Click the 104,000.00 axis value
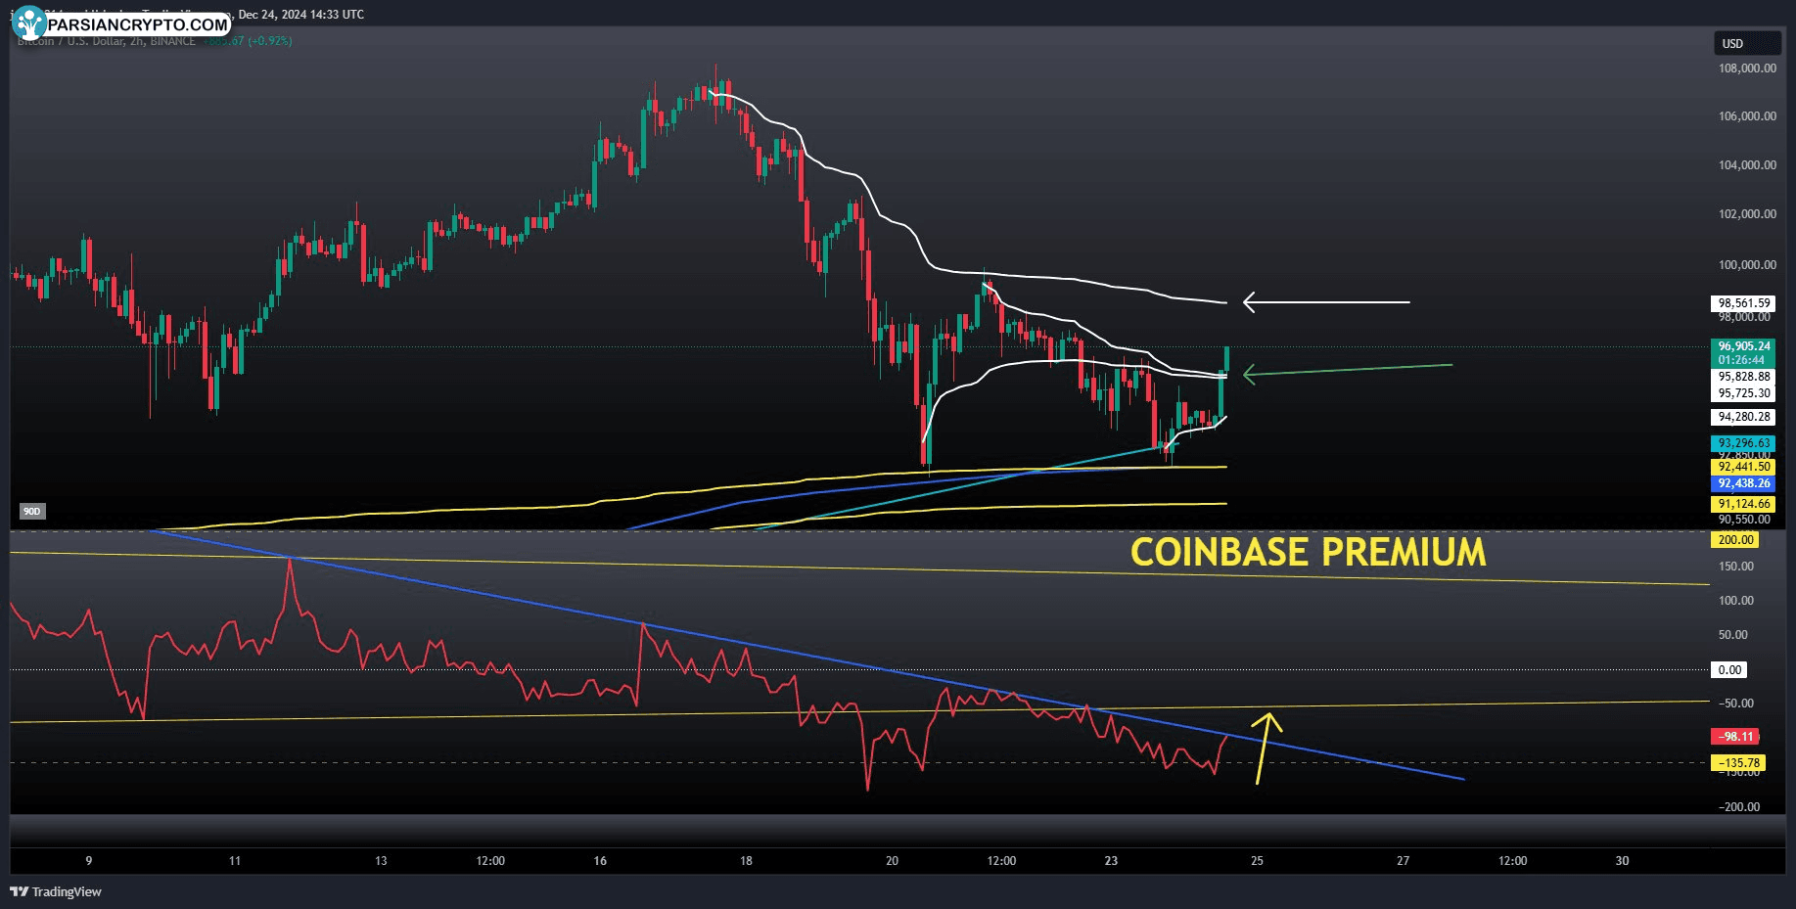This screenshot has width=1796, height=909. [1747, 165]
